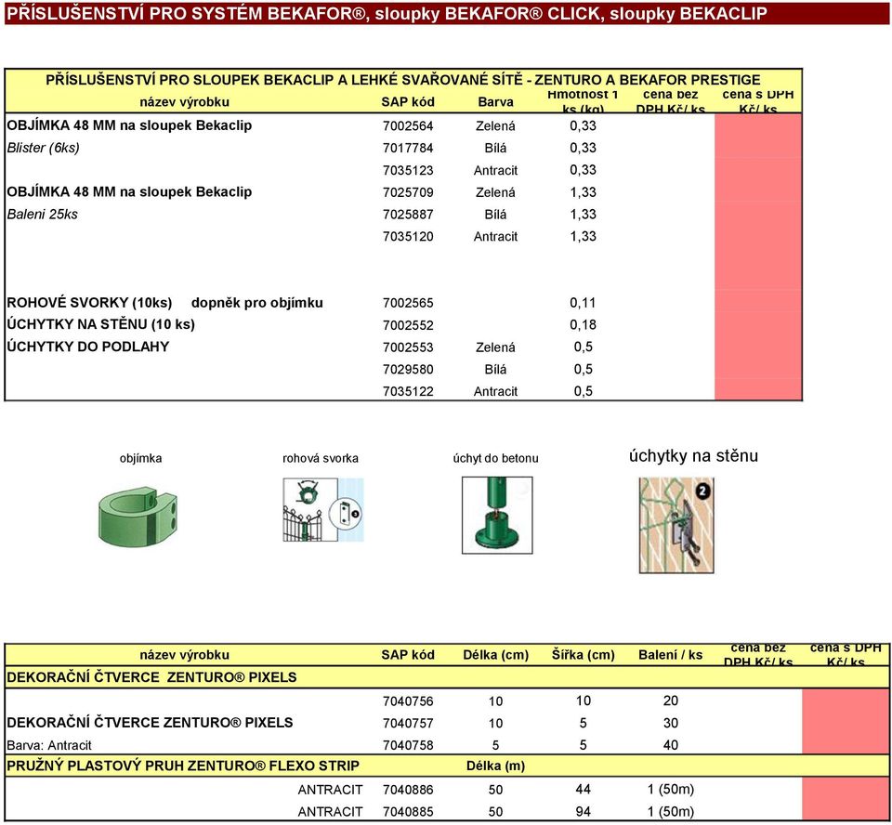Click SAP code 7002565

pos(408,303)
